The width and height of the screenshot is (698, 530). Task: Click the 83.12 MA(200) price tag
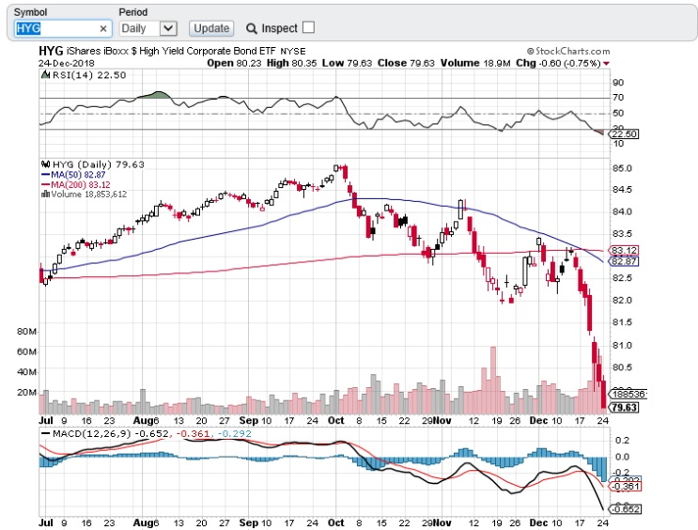[x=623, y=250]
